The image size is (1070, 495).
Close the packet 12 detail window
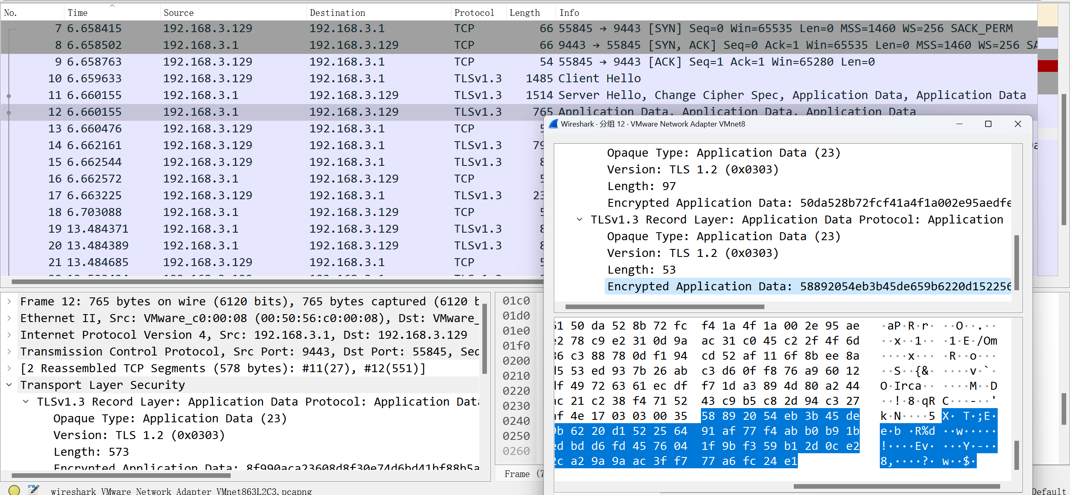(1018, 124)
